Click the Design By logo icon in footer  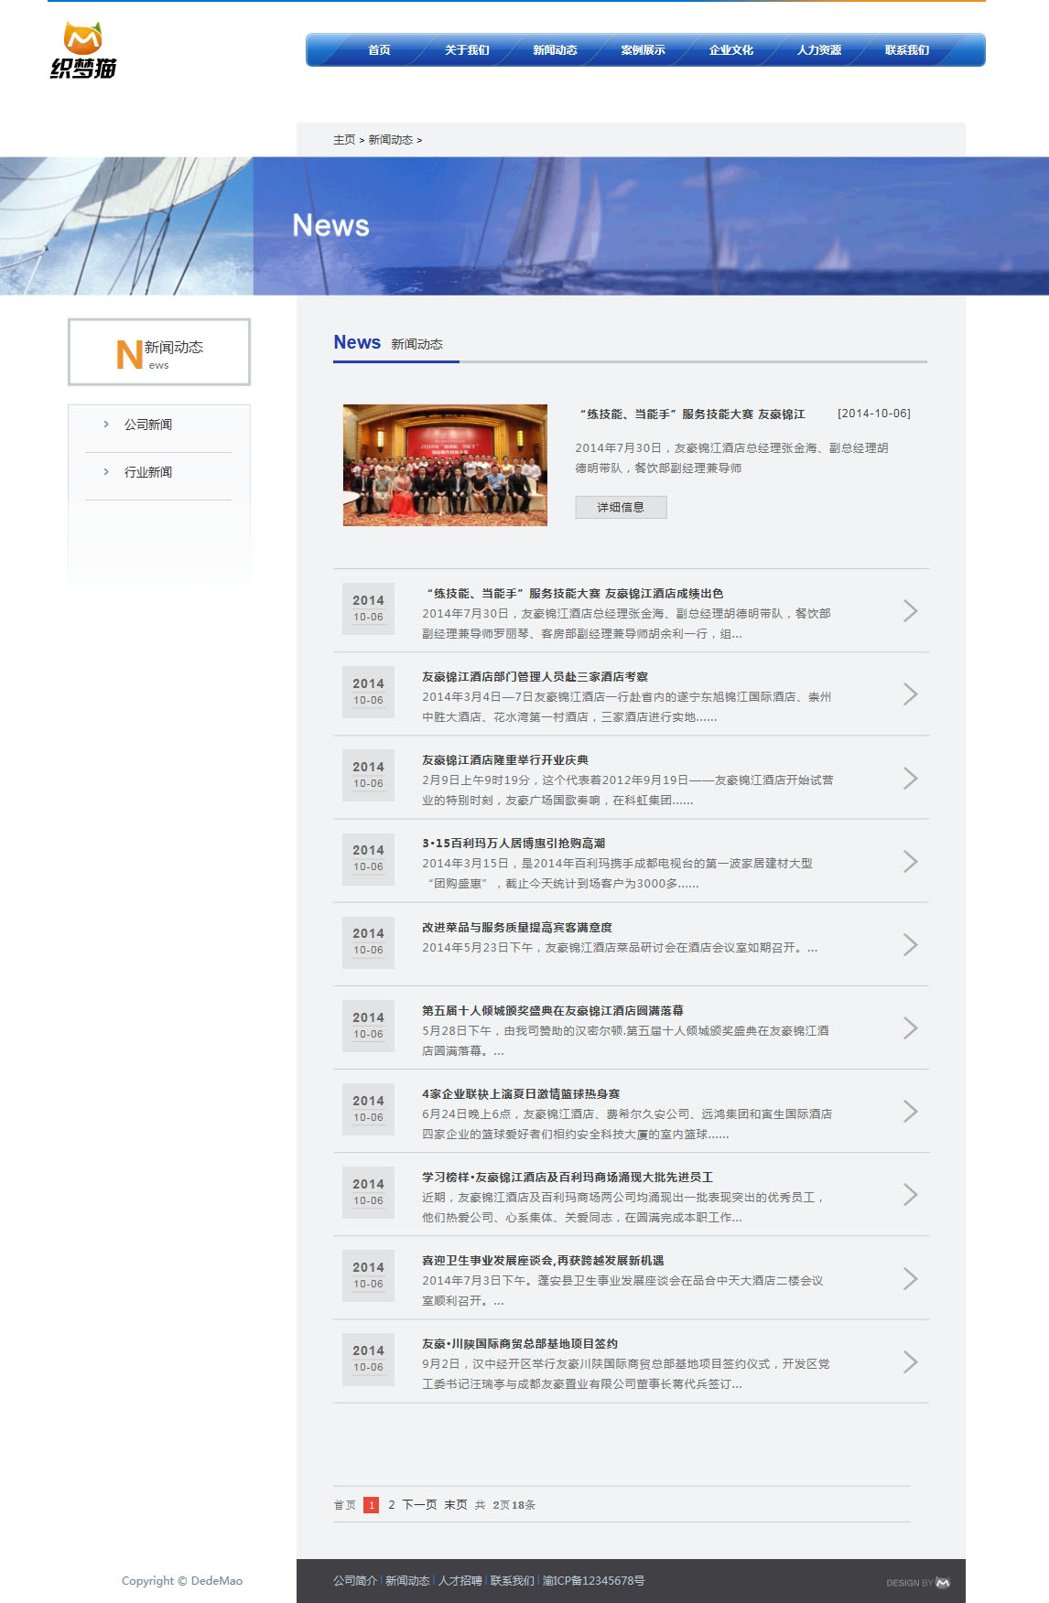pos(942,1583)
